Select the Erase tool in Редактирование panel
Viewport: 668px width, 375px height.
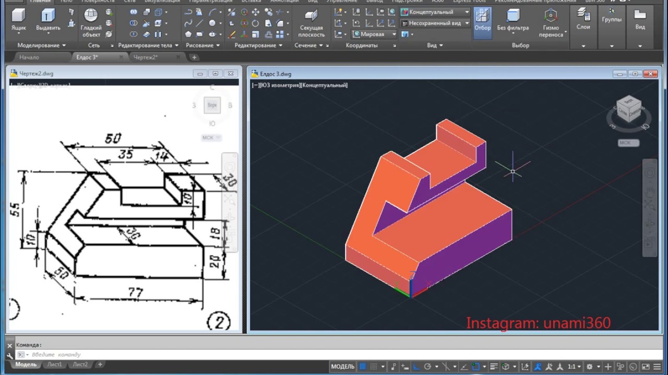click(x=232, y=34)
